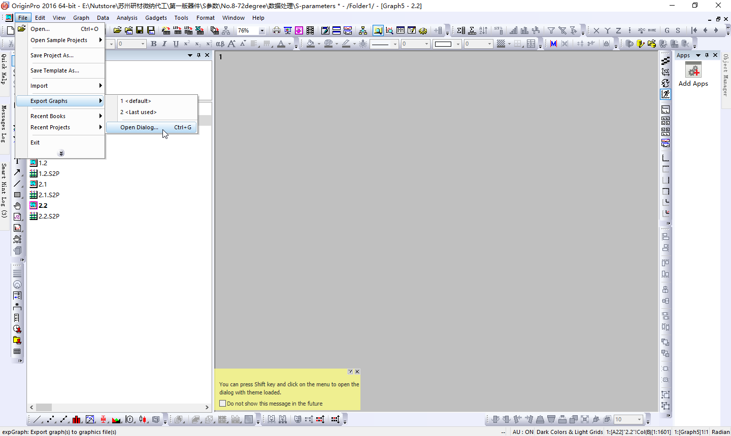The image size is (731, 436).
Task: Open bottom toolbar value 10 dropdown
Action: [x=639, y=419]
